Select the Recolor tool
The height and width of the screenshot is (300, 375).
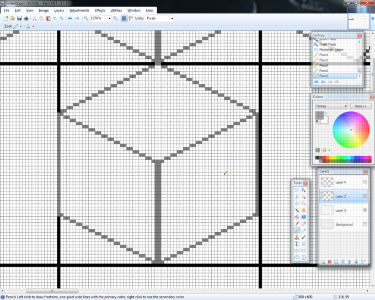pos(303,237)
